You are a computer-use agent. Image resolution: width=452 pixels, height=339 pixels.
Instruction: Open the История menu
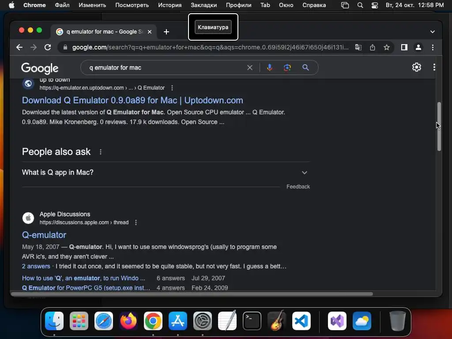click(170, 5)
